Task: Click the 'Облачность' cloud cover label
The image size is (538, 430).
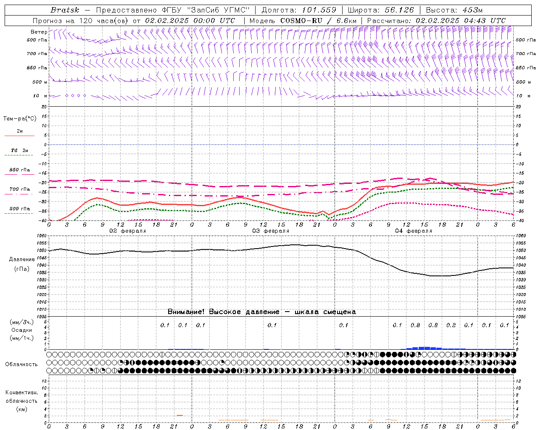Action: tap(21, 364)
